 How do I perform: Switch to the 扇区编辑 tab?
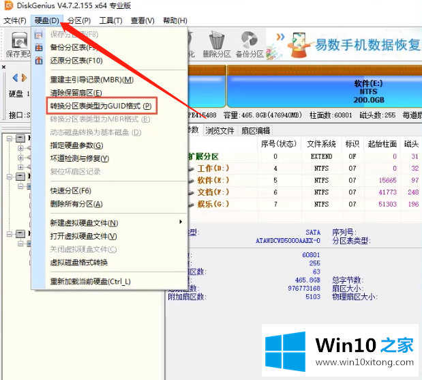coord(256,130)
